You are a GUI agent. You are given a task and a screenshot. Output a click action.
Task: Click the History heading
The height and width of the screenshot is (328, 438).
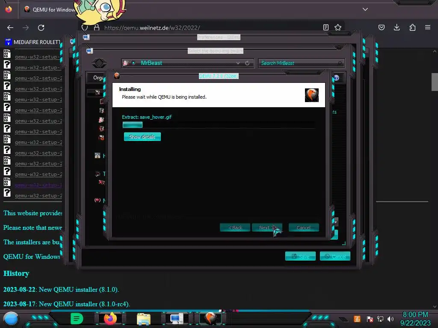[x=16, y=273]
